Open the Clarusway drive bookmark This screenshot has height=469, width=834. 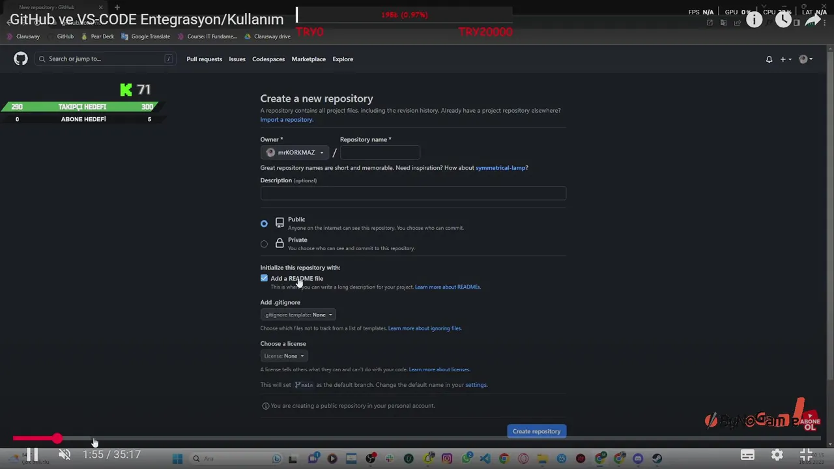point(267,36)
